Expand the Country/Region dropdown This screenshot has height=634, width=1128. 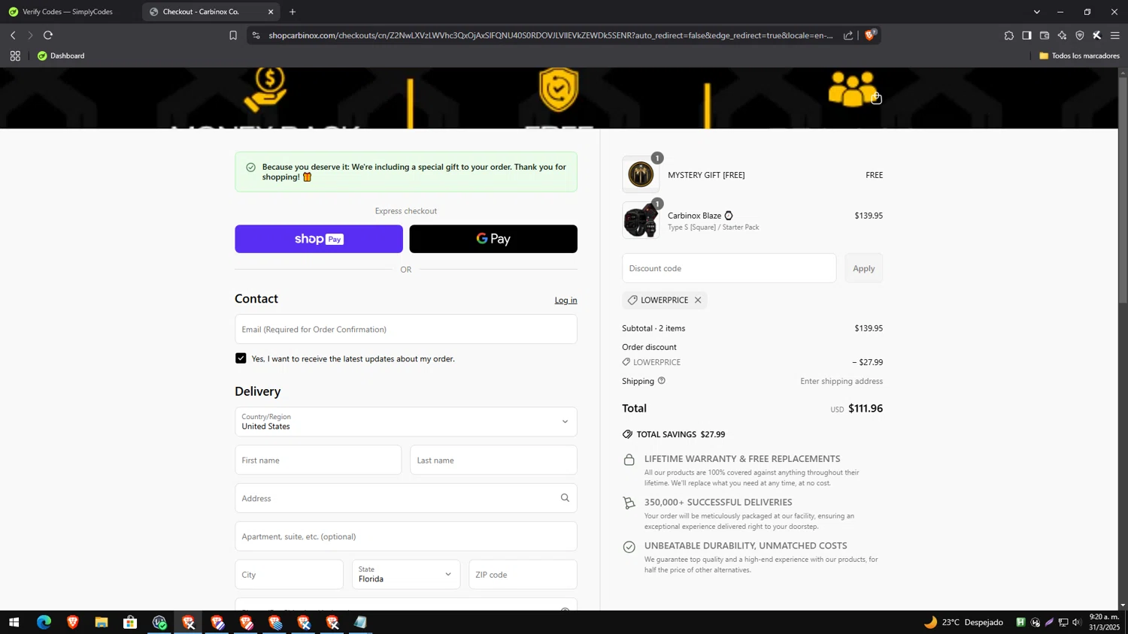[406, 421]
